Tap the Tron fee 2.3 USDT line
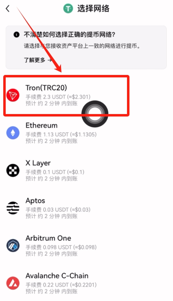 pos(58,97)
